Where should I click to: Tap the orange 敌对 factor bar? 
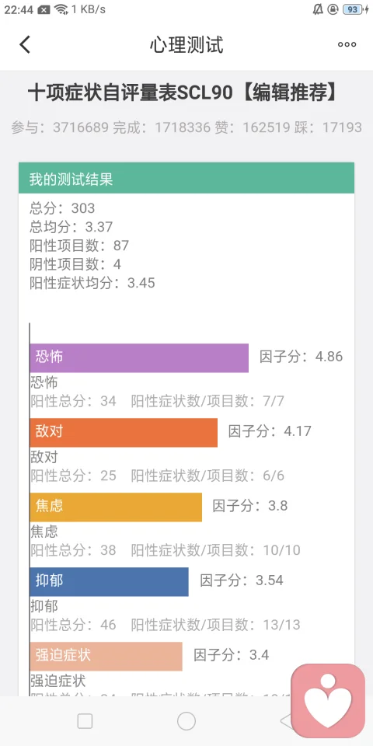coord(124,433)
